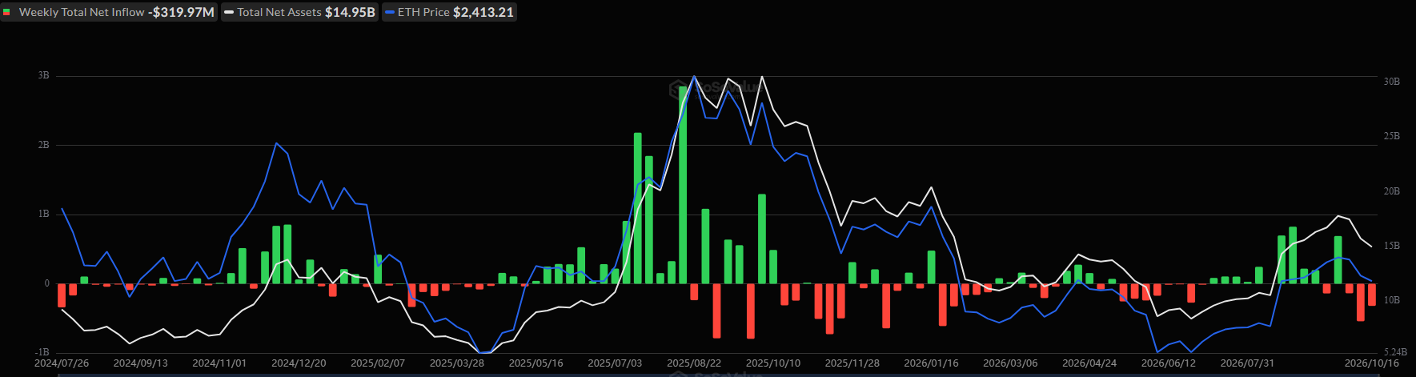This screenshot has width=1416, height=377.
Task: Click the -1B left axis label
Action: pyautogui.click(x=42, y=352)
